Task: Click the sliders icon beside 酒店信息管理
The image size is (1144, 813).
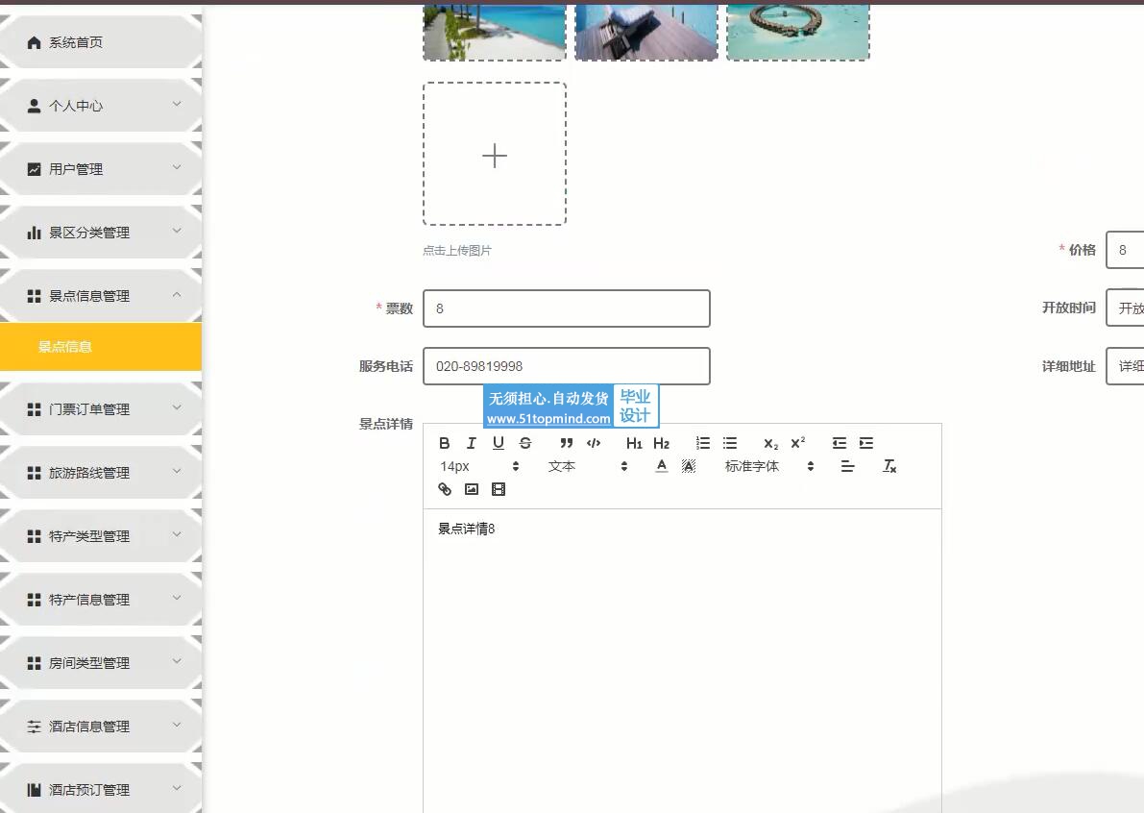Action: click(x=34, y=727)
